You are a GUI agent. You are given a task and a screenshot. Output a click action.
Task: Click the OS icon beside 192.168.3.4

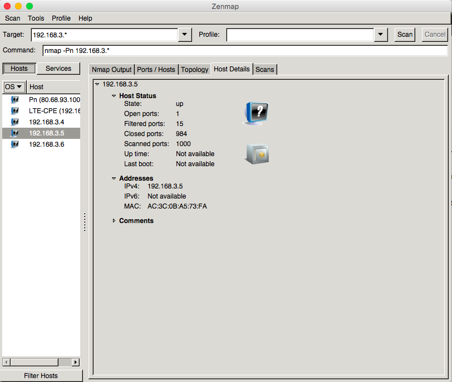click(14, 122)
